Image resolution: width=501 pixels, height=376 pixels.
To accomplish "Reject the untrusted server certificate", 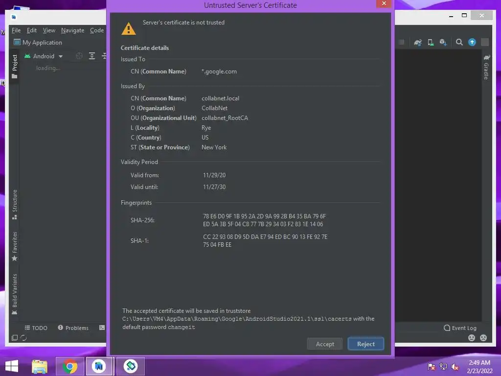I will click(x=365, y=344).
